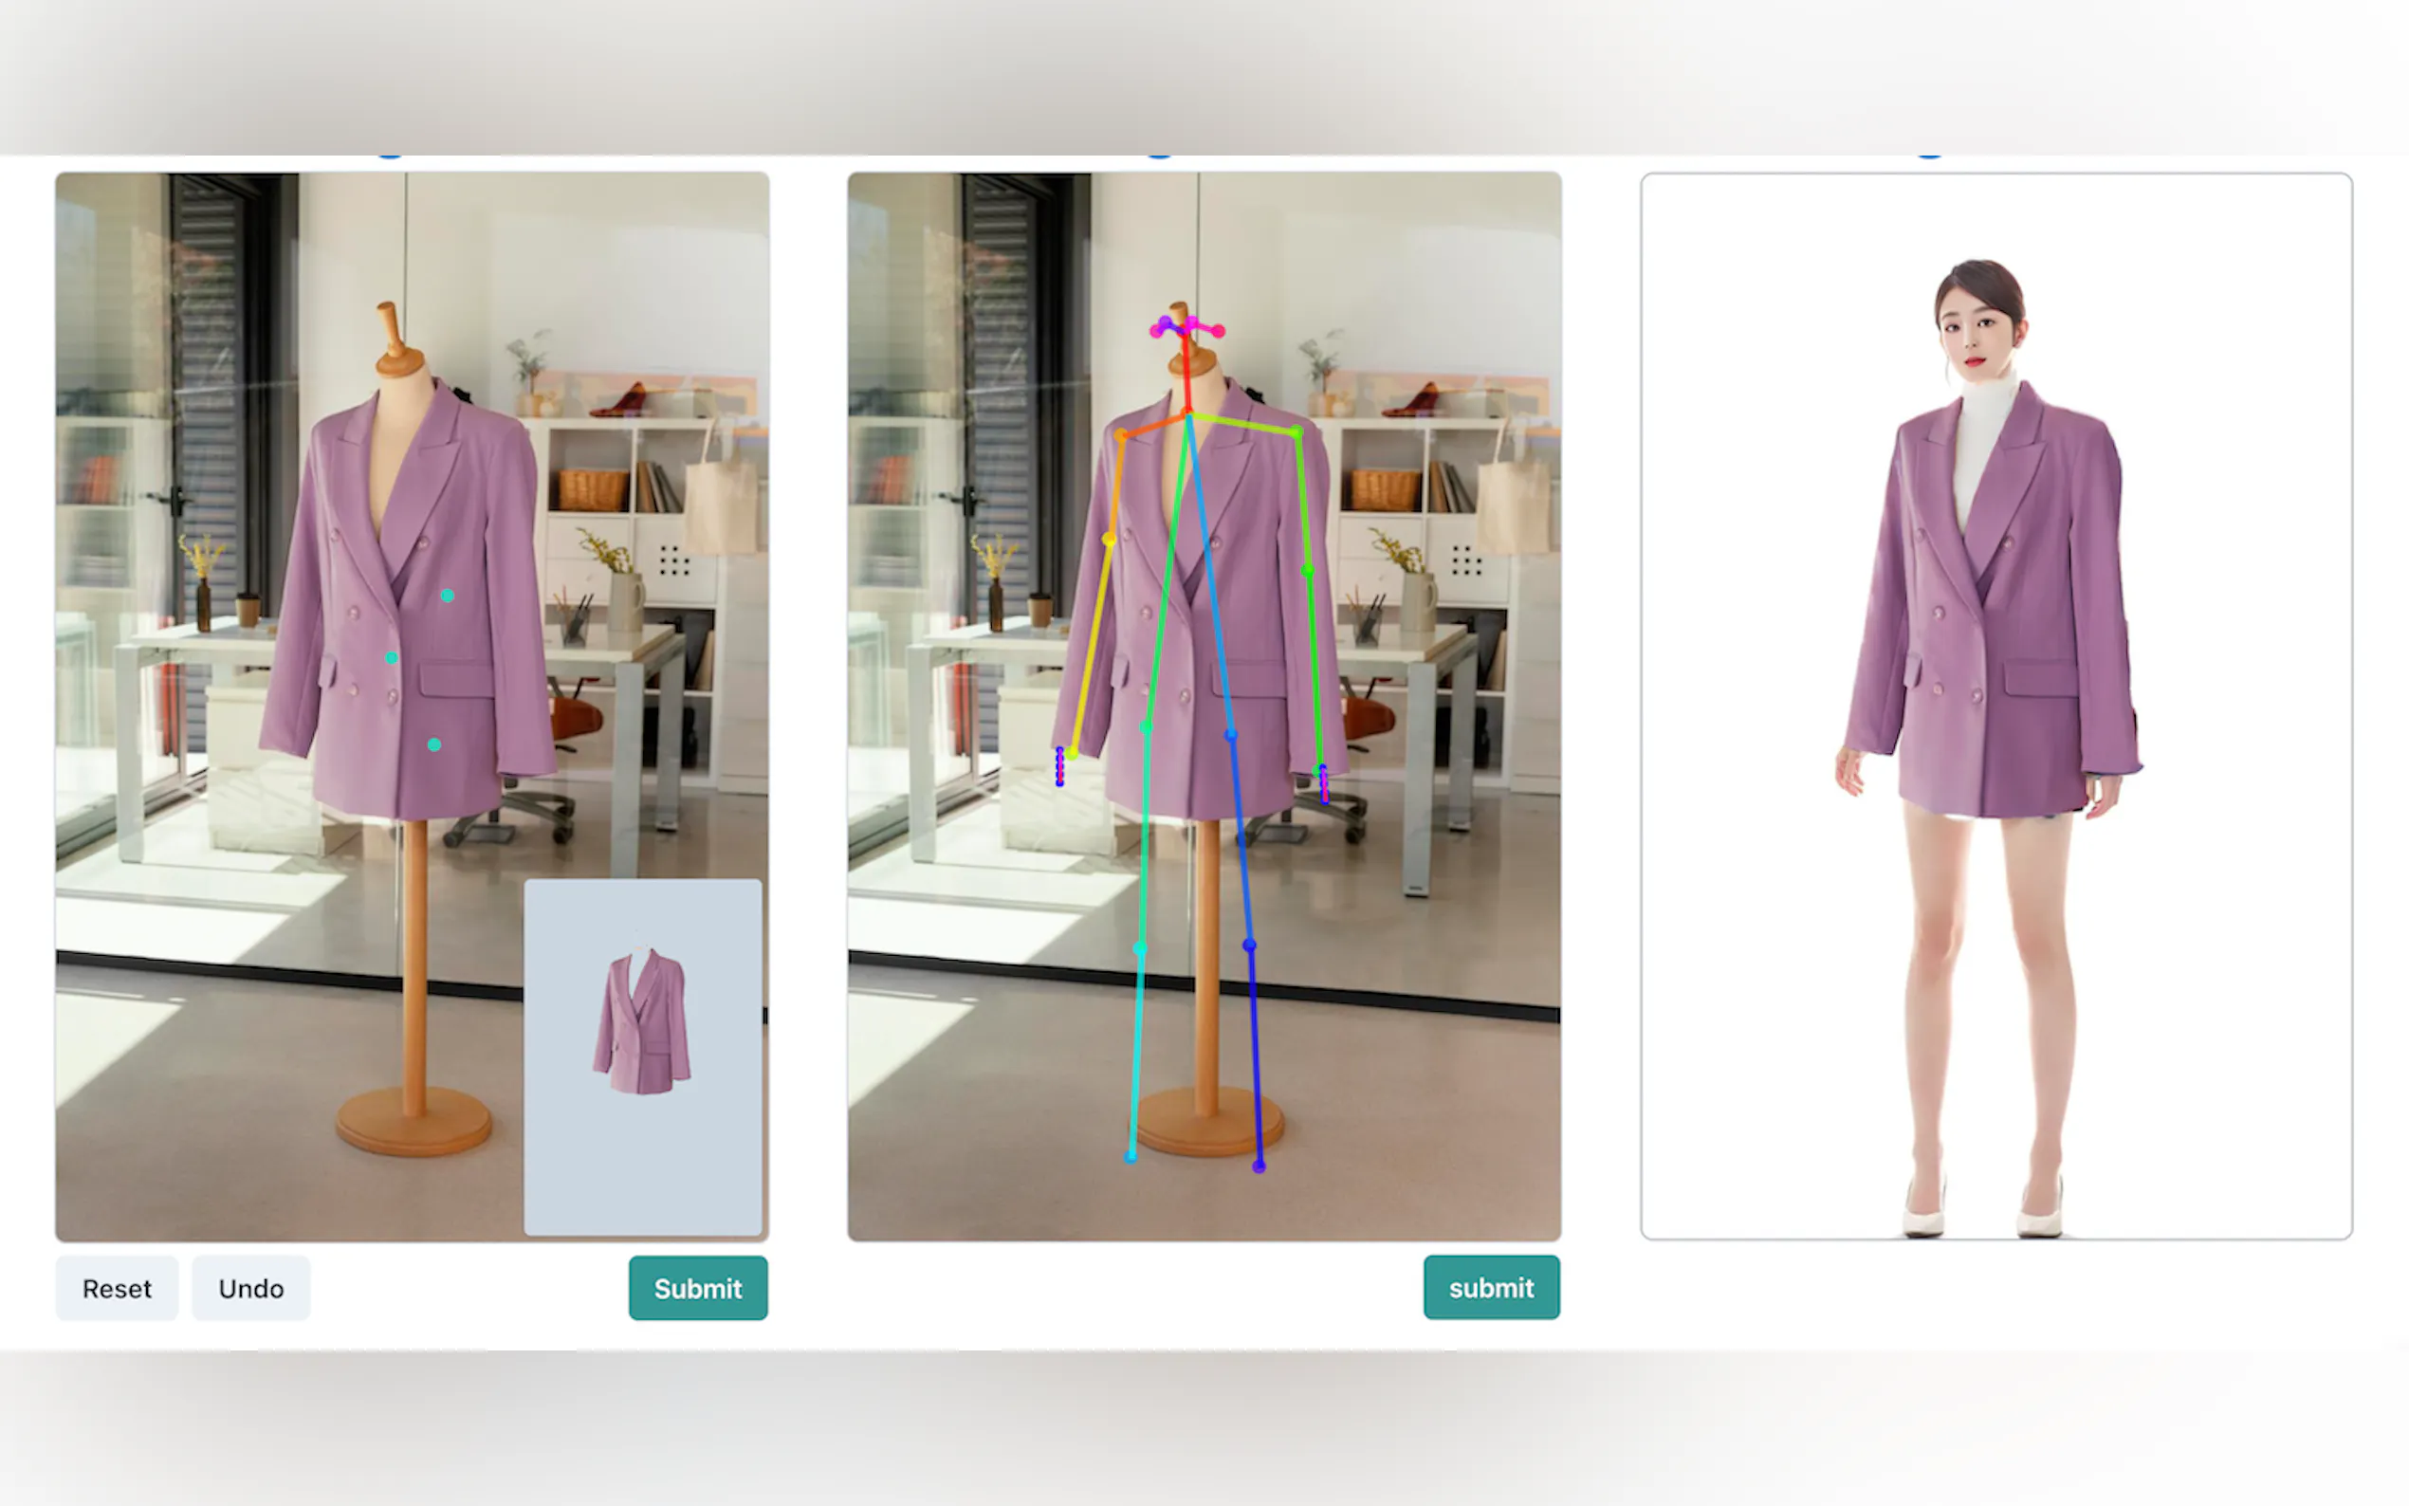Screen dimensions: 2409x1506
Task: Click the purple ankle keypoint at the skeleton's bottom
Action: pyautogui.click(x=1259, y=1166)
